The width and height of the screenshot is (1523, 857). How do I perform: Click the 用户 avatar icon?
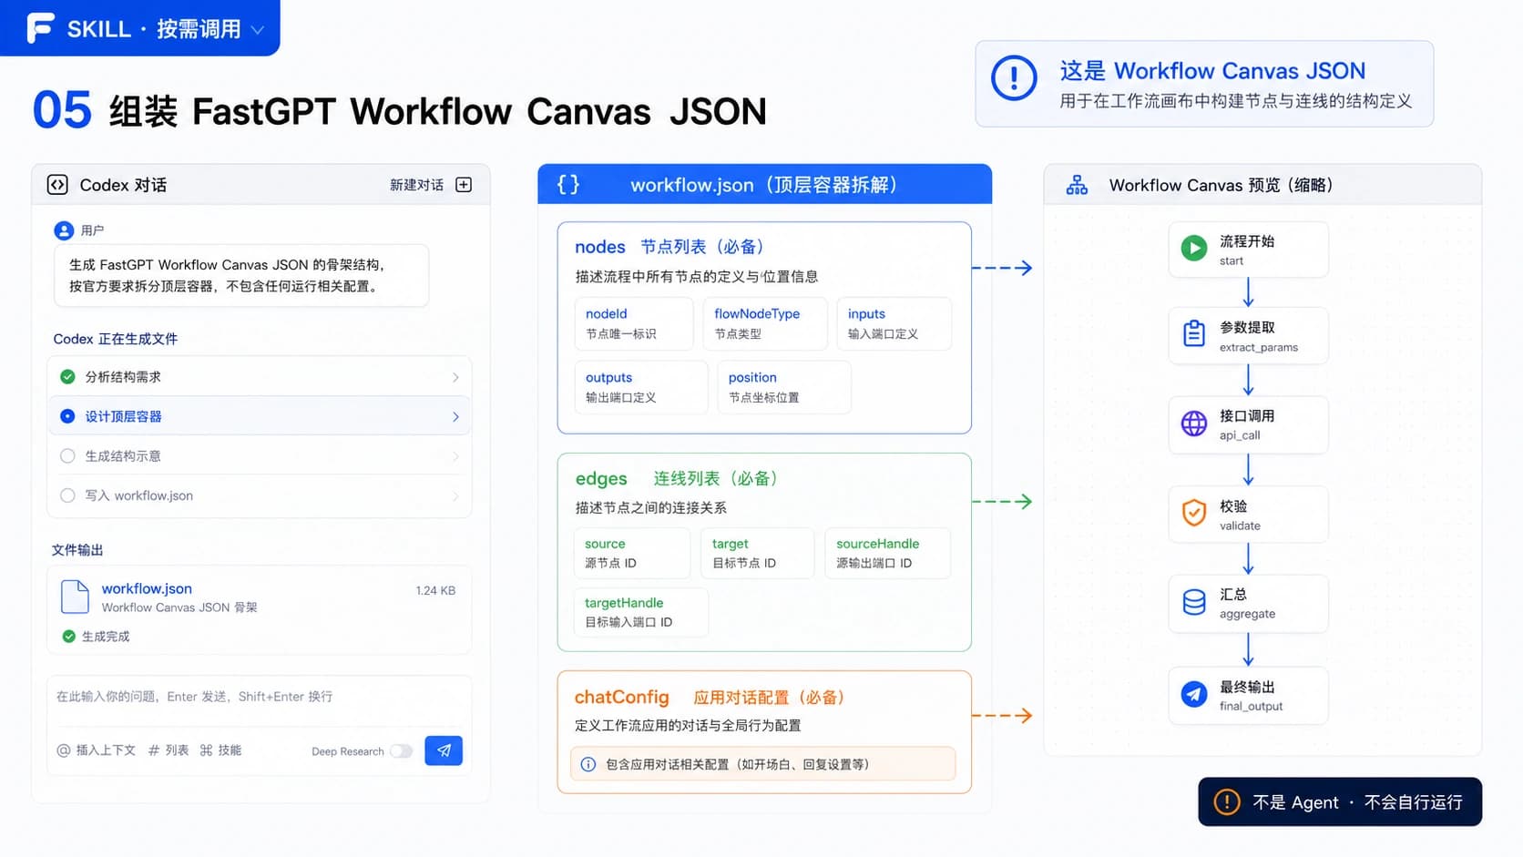click(x=64, y=230)
